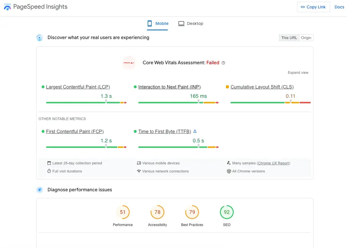Screen dimensions: 347x248
Task: Click the desktop monitor icon
Action: 181,23
